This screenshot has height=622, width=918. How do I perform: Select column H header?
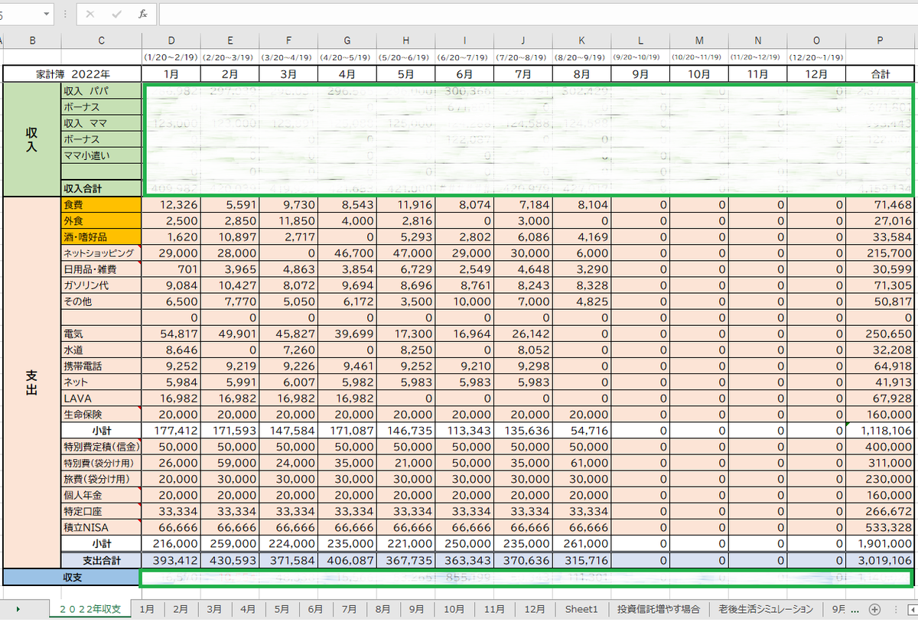pos(405,40)
